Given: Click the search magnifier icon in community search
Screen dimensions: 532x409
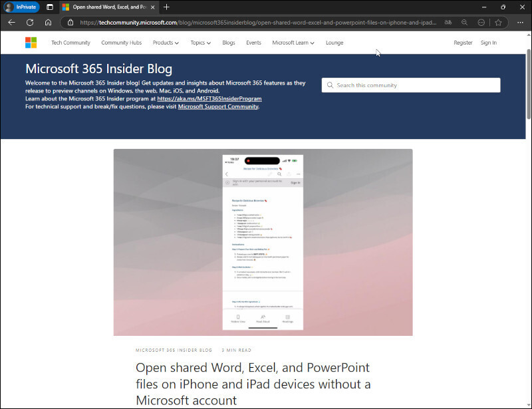Looking at the screenshot, I should click(x=330, y=85).
